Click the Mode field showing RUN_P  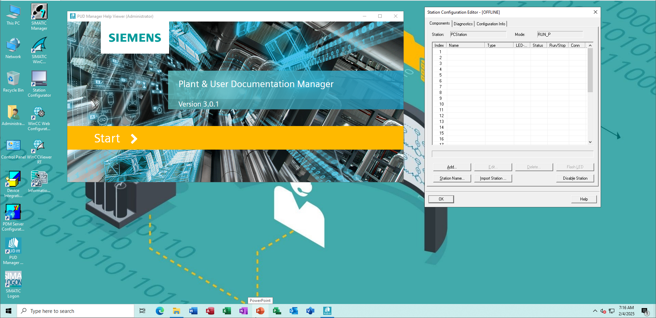tap(560, 34)
